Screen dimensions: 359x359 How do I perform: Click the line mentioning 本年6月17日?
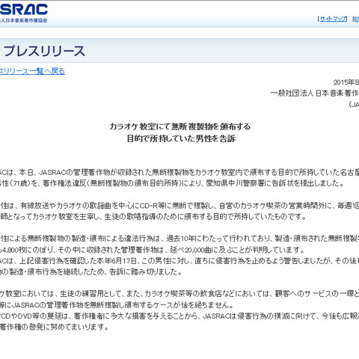[x=179, y=260]
